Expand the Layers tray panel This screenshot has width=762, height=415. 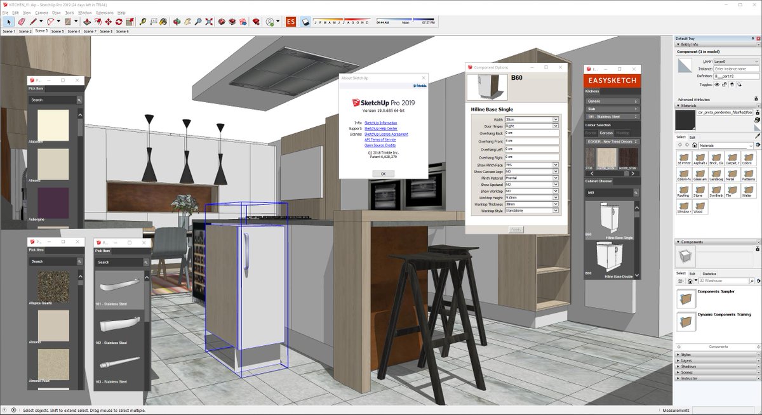coord(717,360)
